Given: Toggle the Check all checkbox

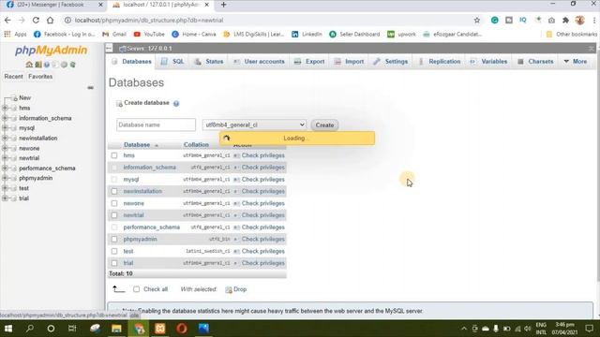Looking at the screenshot, I should [136, 289].
